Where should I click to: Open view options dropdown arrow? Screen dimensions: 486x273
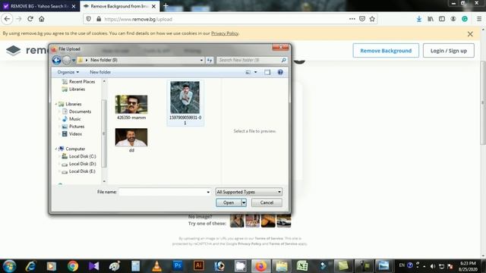point(256,72)
